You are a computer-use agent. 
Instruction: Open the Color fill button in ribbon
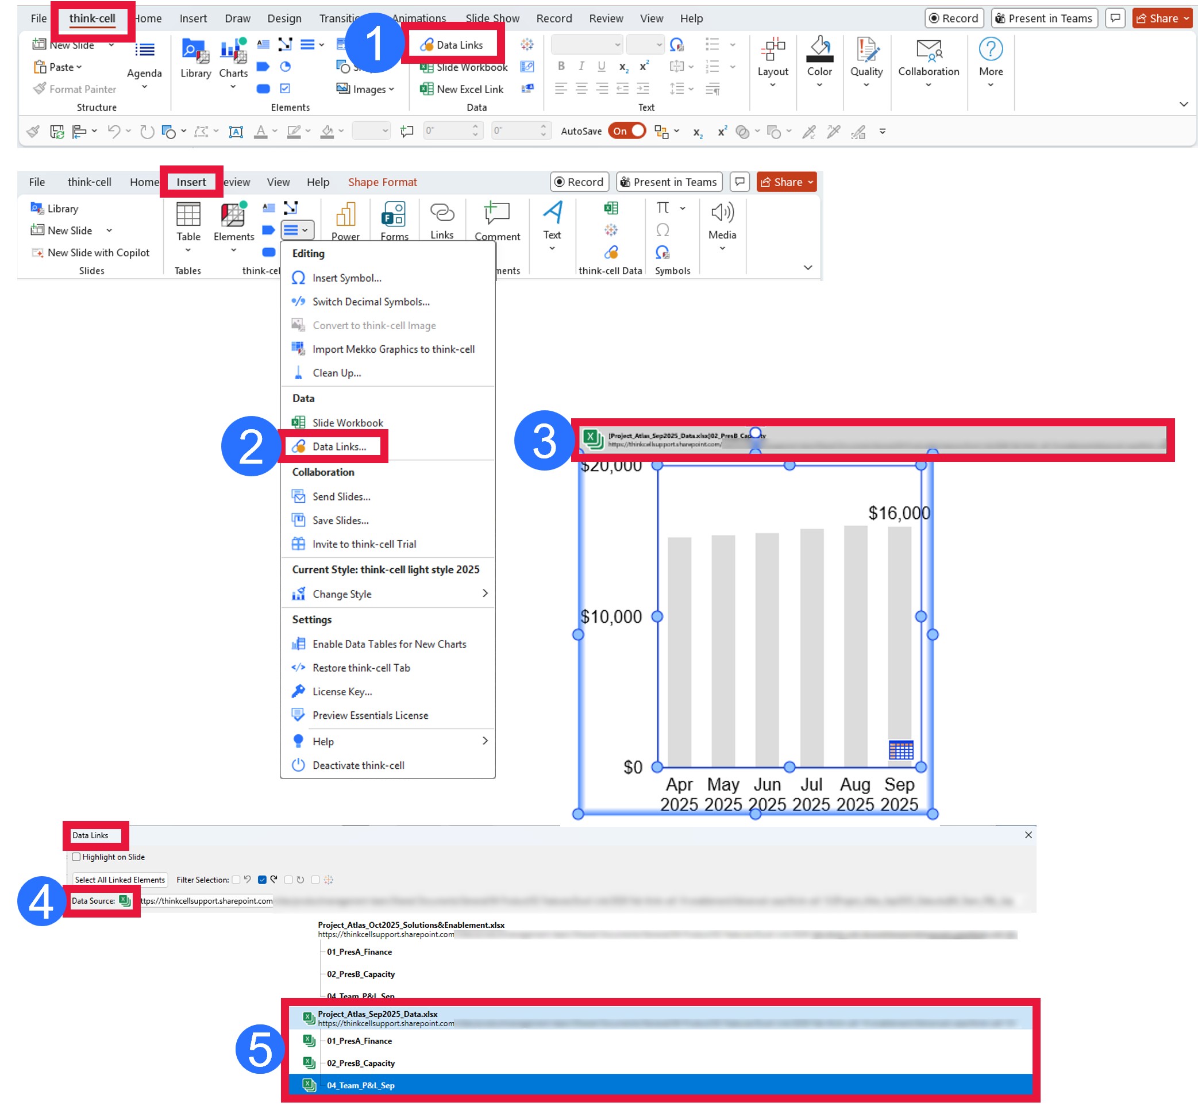coord(819,61)
